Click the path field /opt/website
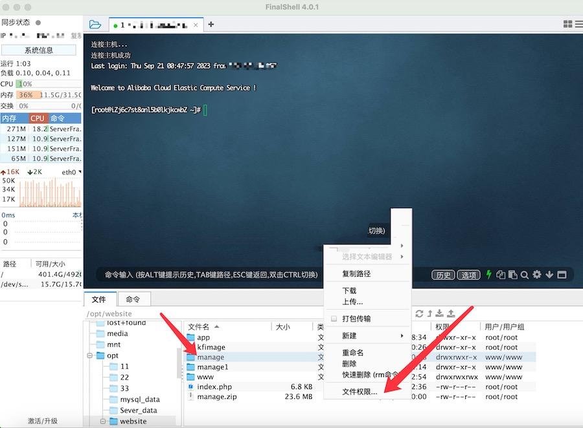Viewport: 583px width, 428px height. click(x=204, y=314)
